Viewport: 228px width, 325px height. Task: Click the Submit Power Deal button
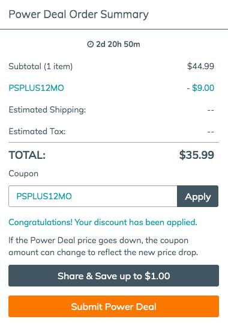(113, 306)
